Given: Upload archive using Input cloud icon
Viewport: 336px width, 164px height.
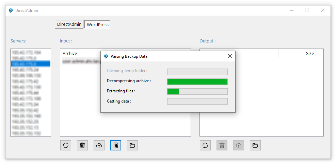Looking at the screenshot, I should (x=99, y=145).
